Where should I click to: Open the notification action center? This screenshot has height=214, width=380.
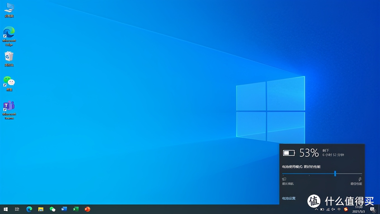(372, 209)
